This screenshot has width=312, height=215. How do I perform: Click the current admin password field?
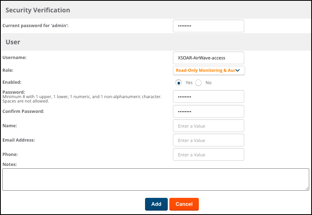point(208,26)
